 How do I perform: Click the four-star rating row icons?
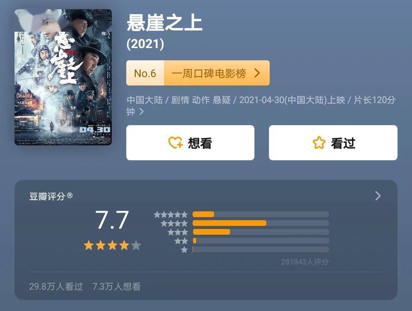174,224
